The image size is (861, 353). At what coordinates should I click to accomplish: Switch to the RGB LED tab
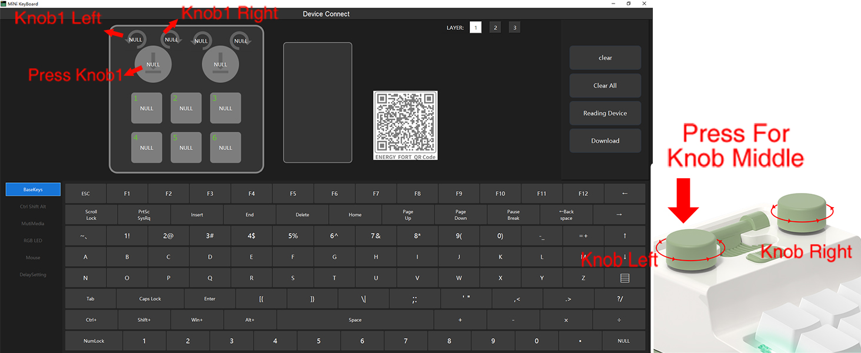(32, 240)
